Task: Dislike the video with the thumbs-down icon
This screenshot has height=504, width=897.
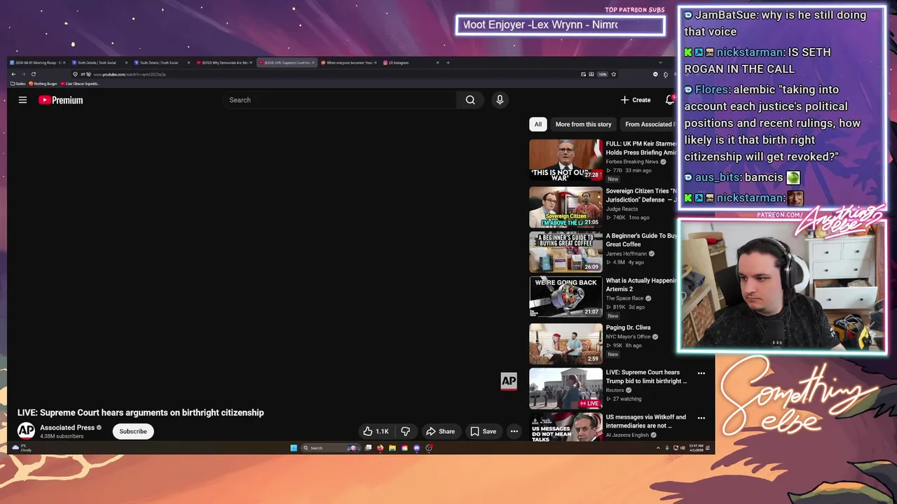Action: [x=405, y=431]
